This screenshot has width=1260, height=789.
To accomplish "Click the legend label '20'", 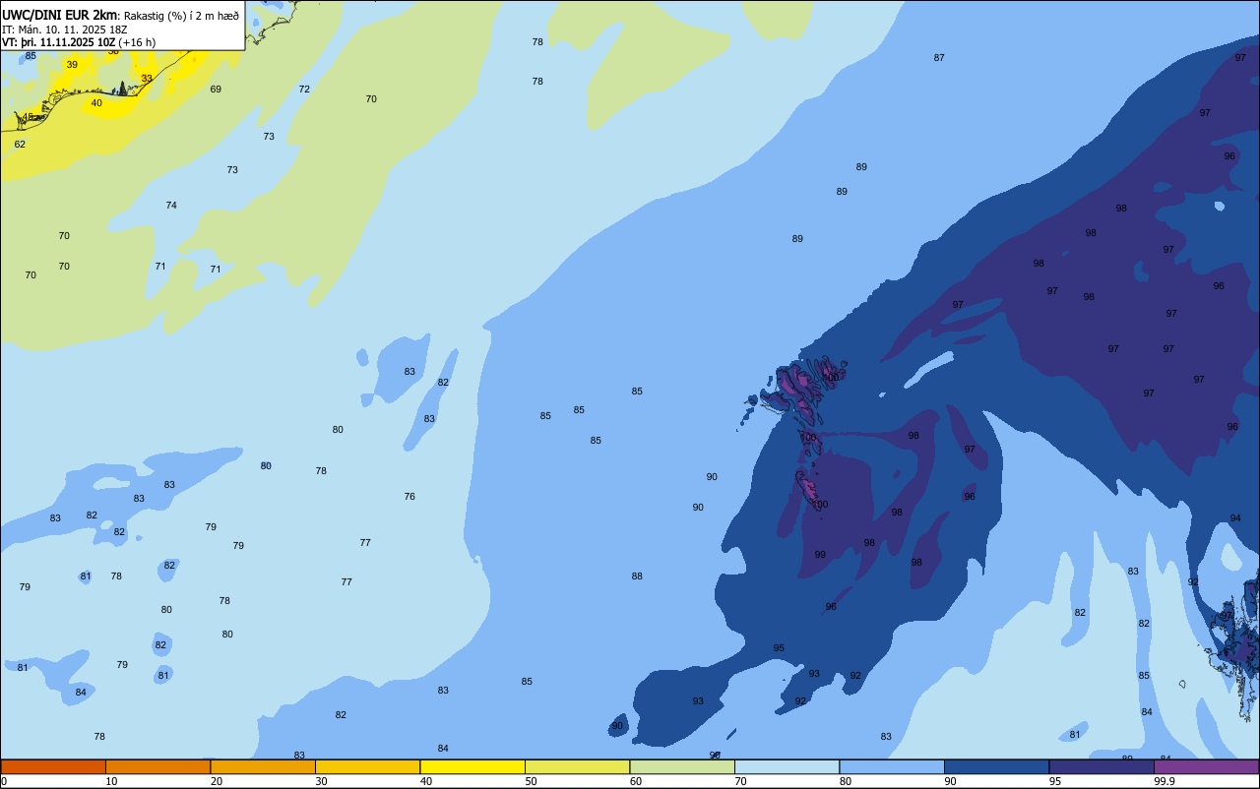I will [x=217, y=781].
